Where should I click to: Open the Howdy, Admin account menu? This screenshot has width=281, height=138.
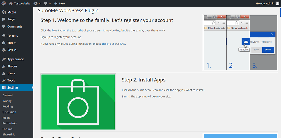(x=267, y=3)
